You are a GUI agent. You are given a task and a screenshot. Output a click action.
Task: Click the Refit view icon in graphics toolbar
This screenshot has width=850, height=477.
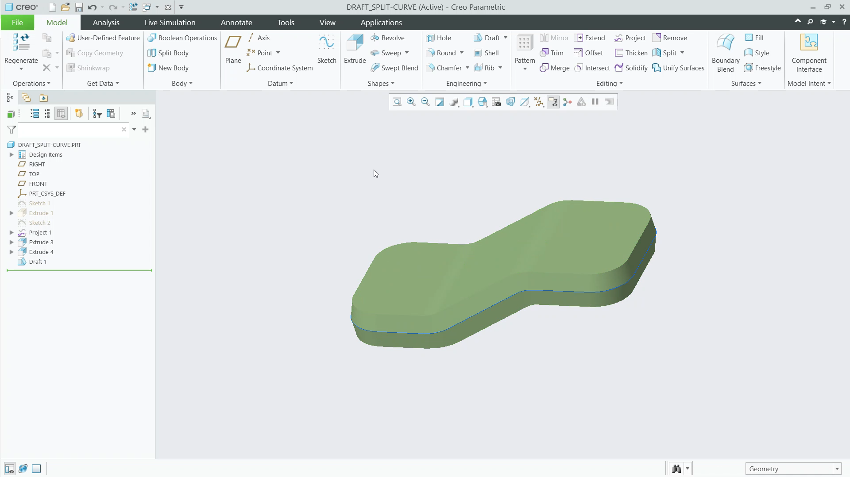tap(397, 102)
